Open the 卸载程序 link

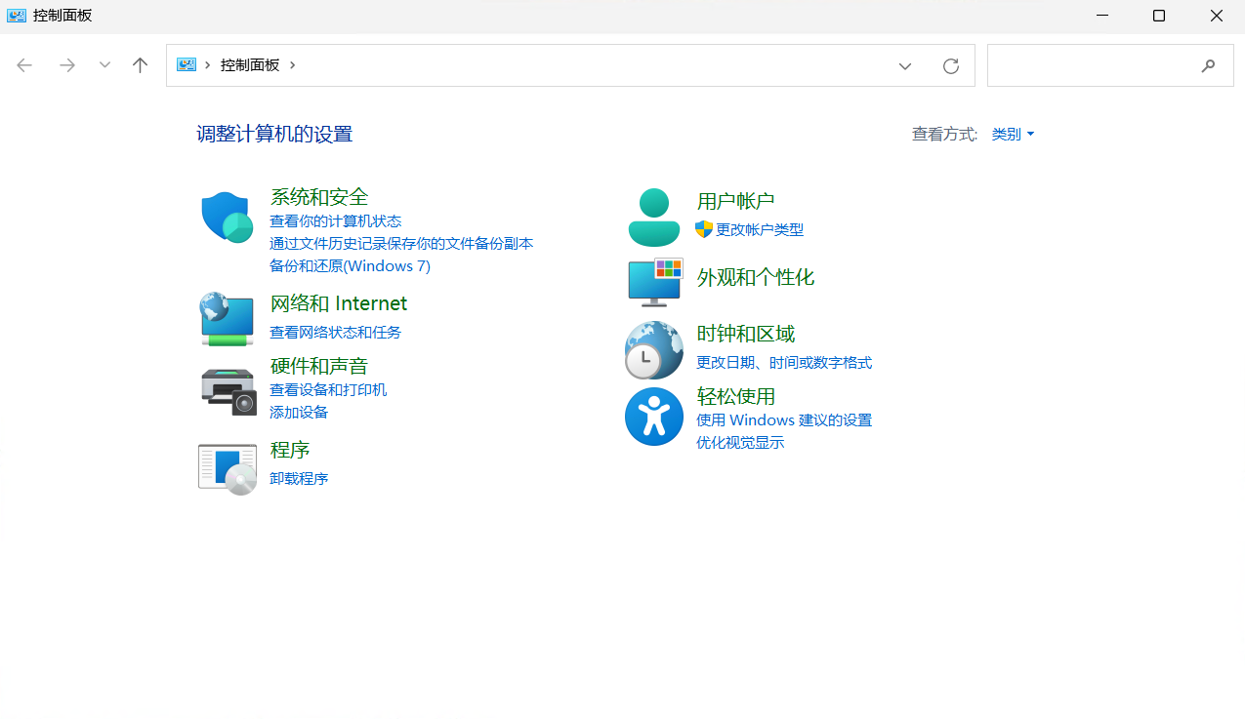coord(299,479)
